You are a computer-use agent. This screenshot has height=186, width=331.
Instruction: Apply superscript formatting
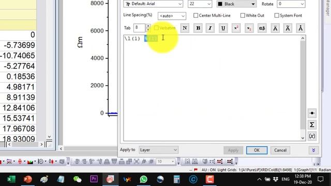[x=236, y=28]
